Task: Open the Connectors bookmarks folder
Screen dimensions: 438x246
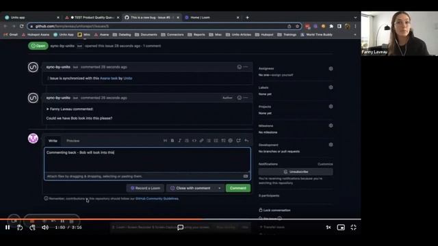Action: point(172,35)
